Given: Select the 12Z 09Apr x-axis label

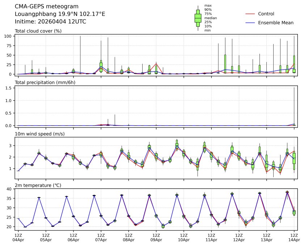Looking at the screenshot, I should (x=156, y=237).
